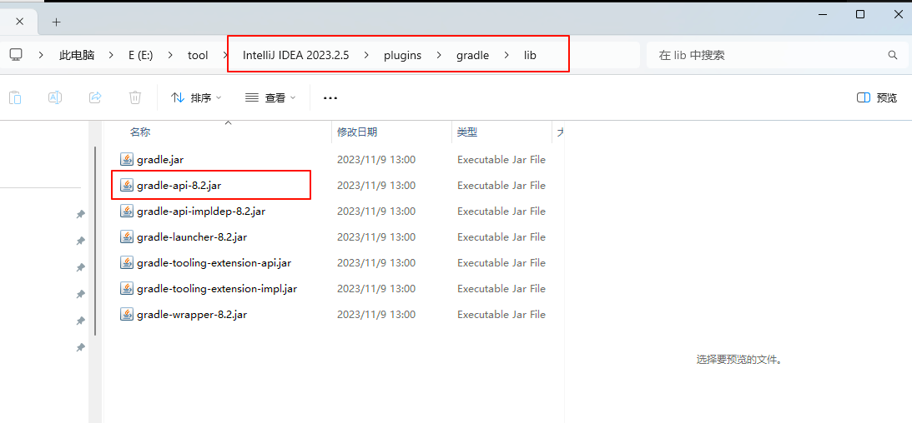
Task: Click the Paste clipboard icon in toolbar
Action: tap(15, 97)
